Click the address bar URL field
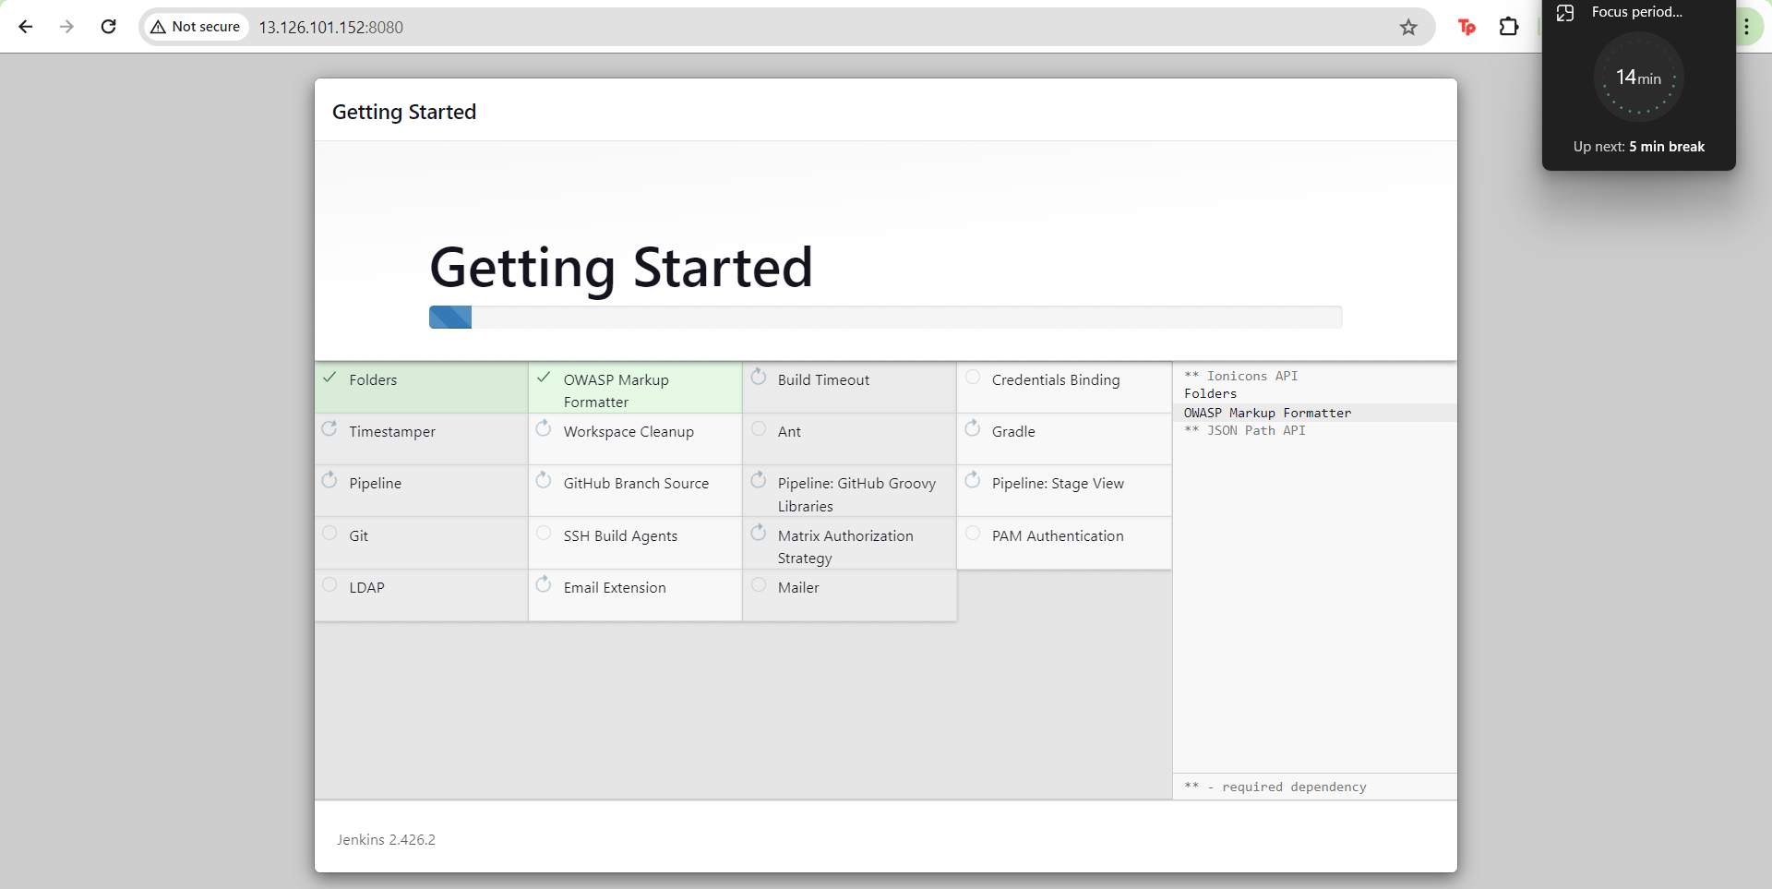Image resolution: width=1772 pixels, height=889 pixels. click(x=738, y=27)
